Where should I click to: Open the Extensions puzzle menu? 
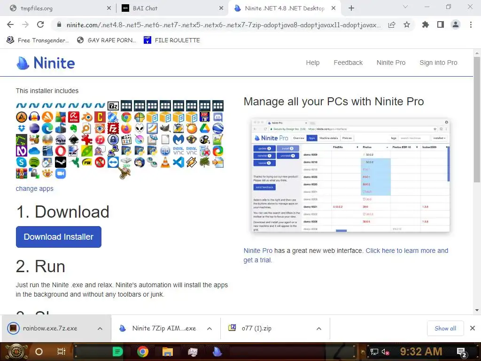click(425, 24)
